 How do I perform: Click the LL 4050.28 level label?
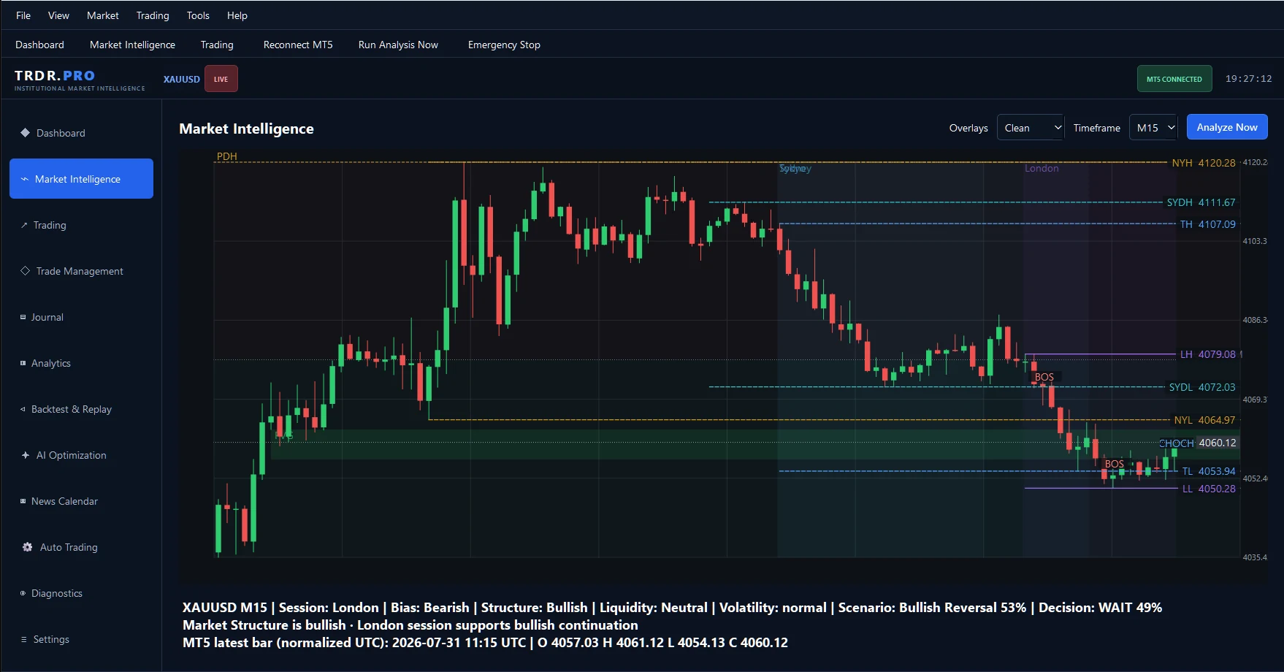tap(1209, 489)
